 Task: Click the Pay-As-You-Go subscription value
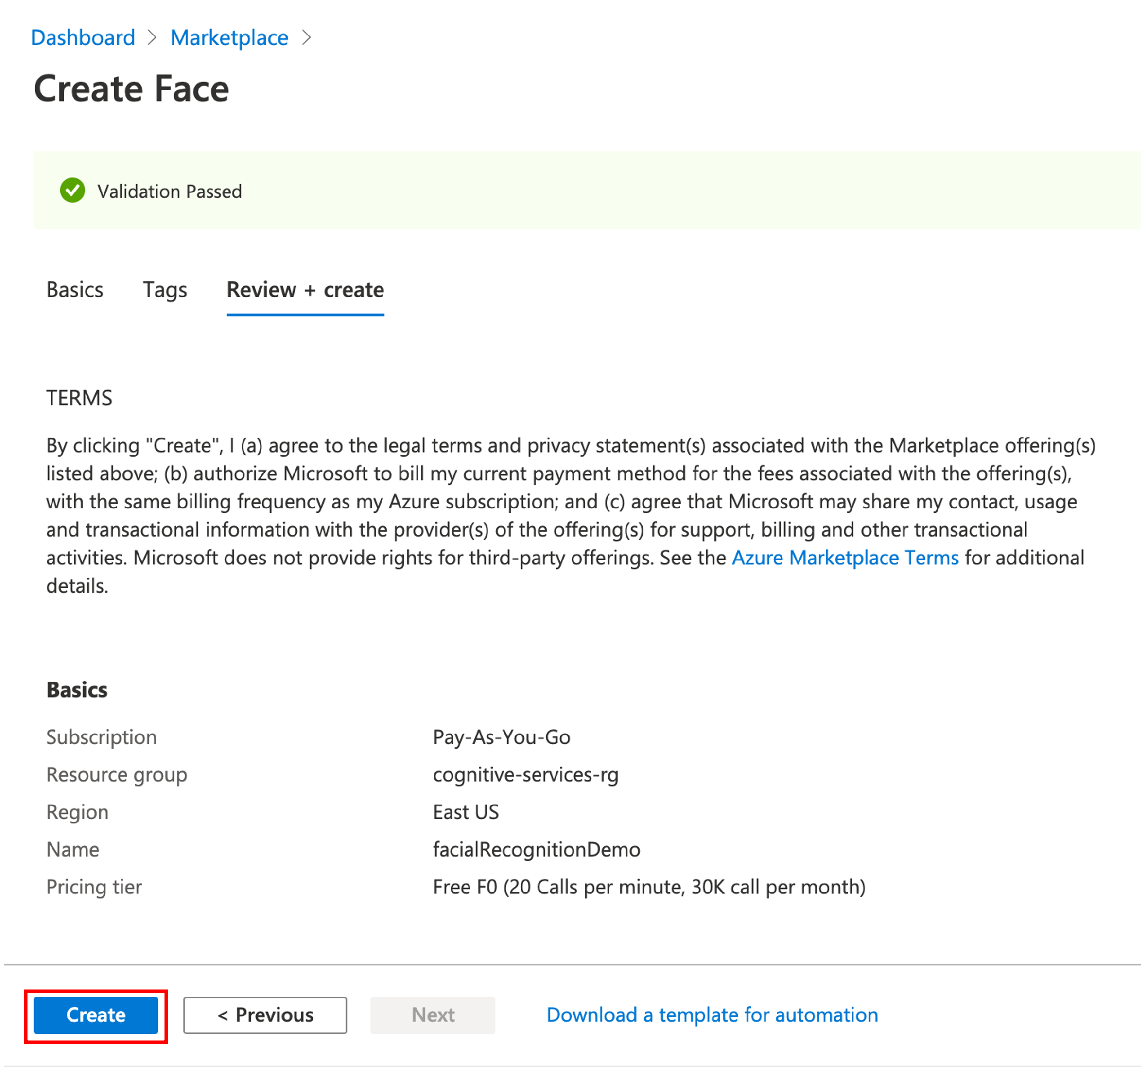501,737
